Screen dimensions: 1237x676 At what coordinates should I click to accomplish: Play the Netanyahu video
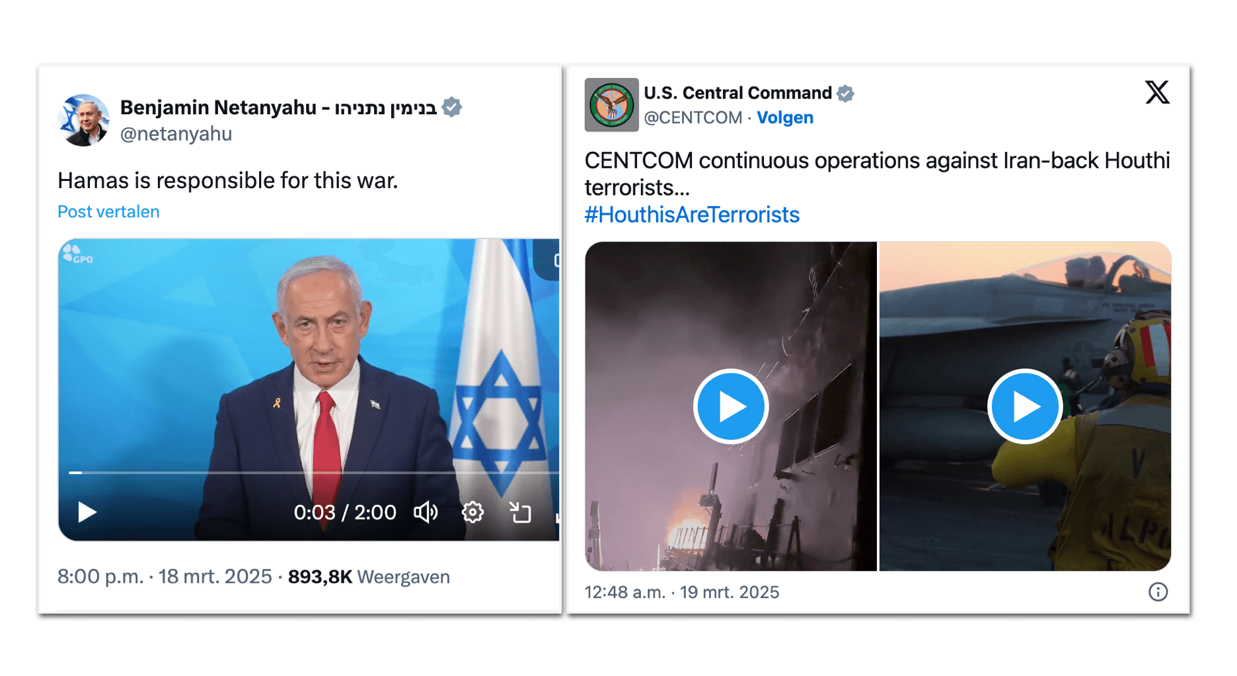point(87,512)
